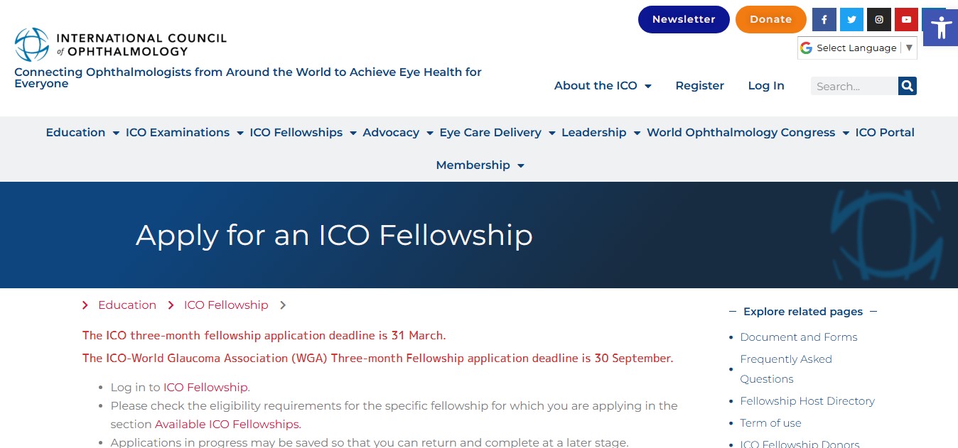
Task: Open the Available ICO Fellowships link
Action: click(x=227, y=425)
